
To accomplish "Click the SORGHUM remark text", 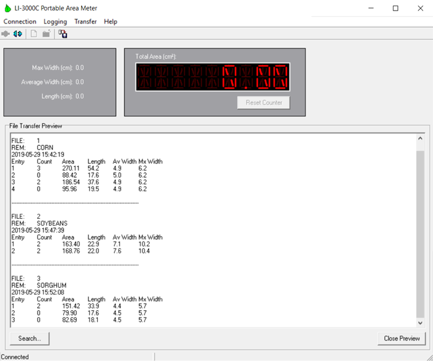I will [51, 286].
